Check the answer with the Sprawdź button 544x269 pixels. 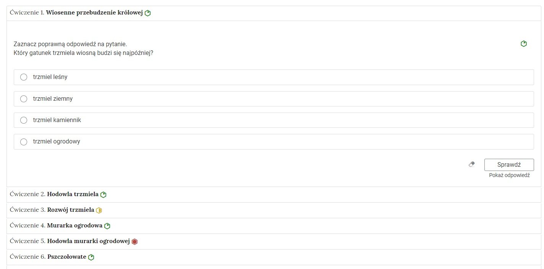509,165
